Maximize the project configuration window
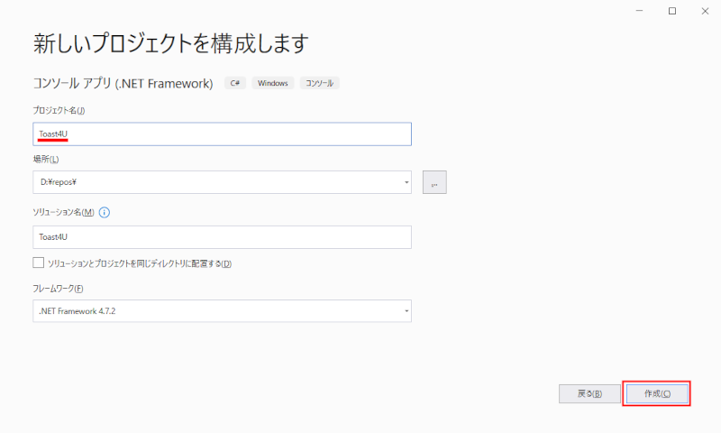 (x=672, y=11)
